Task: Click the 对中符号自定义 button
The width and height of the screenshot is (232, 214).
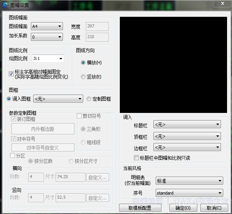Action: (43, 148)
